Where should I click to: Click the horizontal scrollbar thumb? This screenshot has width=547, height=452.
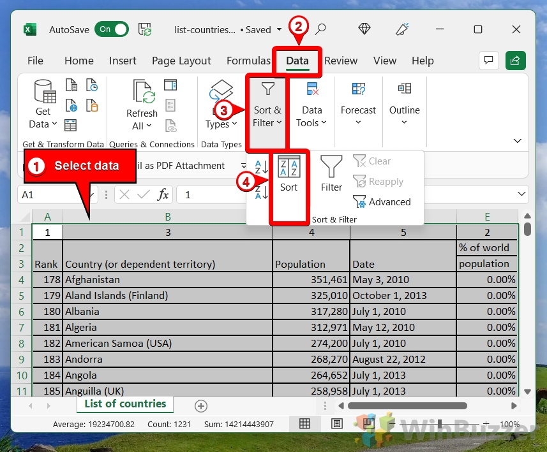(407, 405)
